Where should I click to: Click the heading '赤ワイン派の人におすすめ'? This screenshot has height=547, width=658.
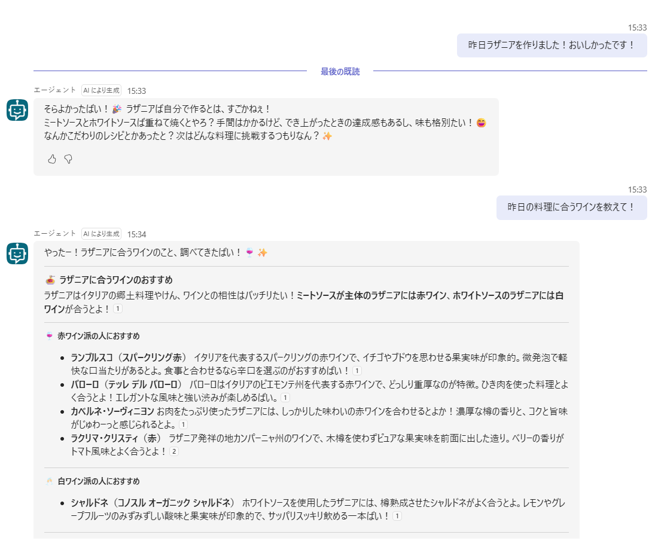99,336
